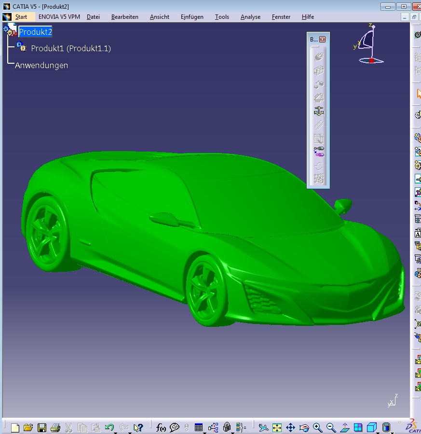Expand the view mode dropdown arrow
Screen dimensions: 421x434
pos(392,433)
